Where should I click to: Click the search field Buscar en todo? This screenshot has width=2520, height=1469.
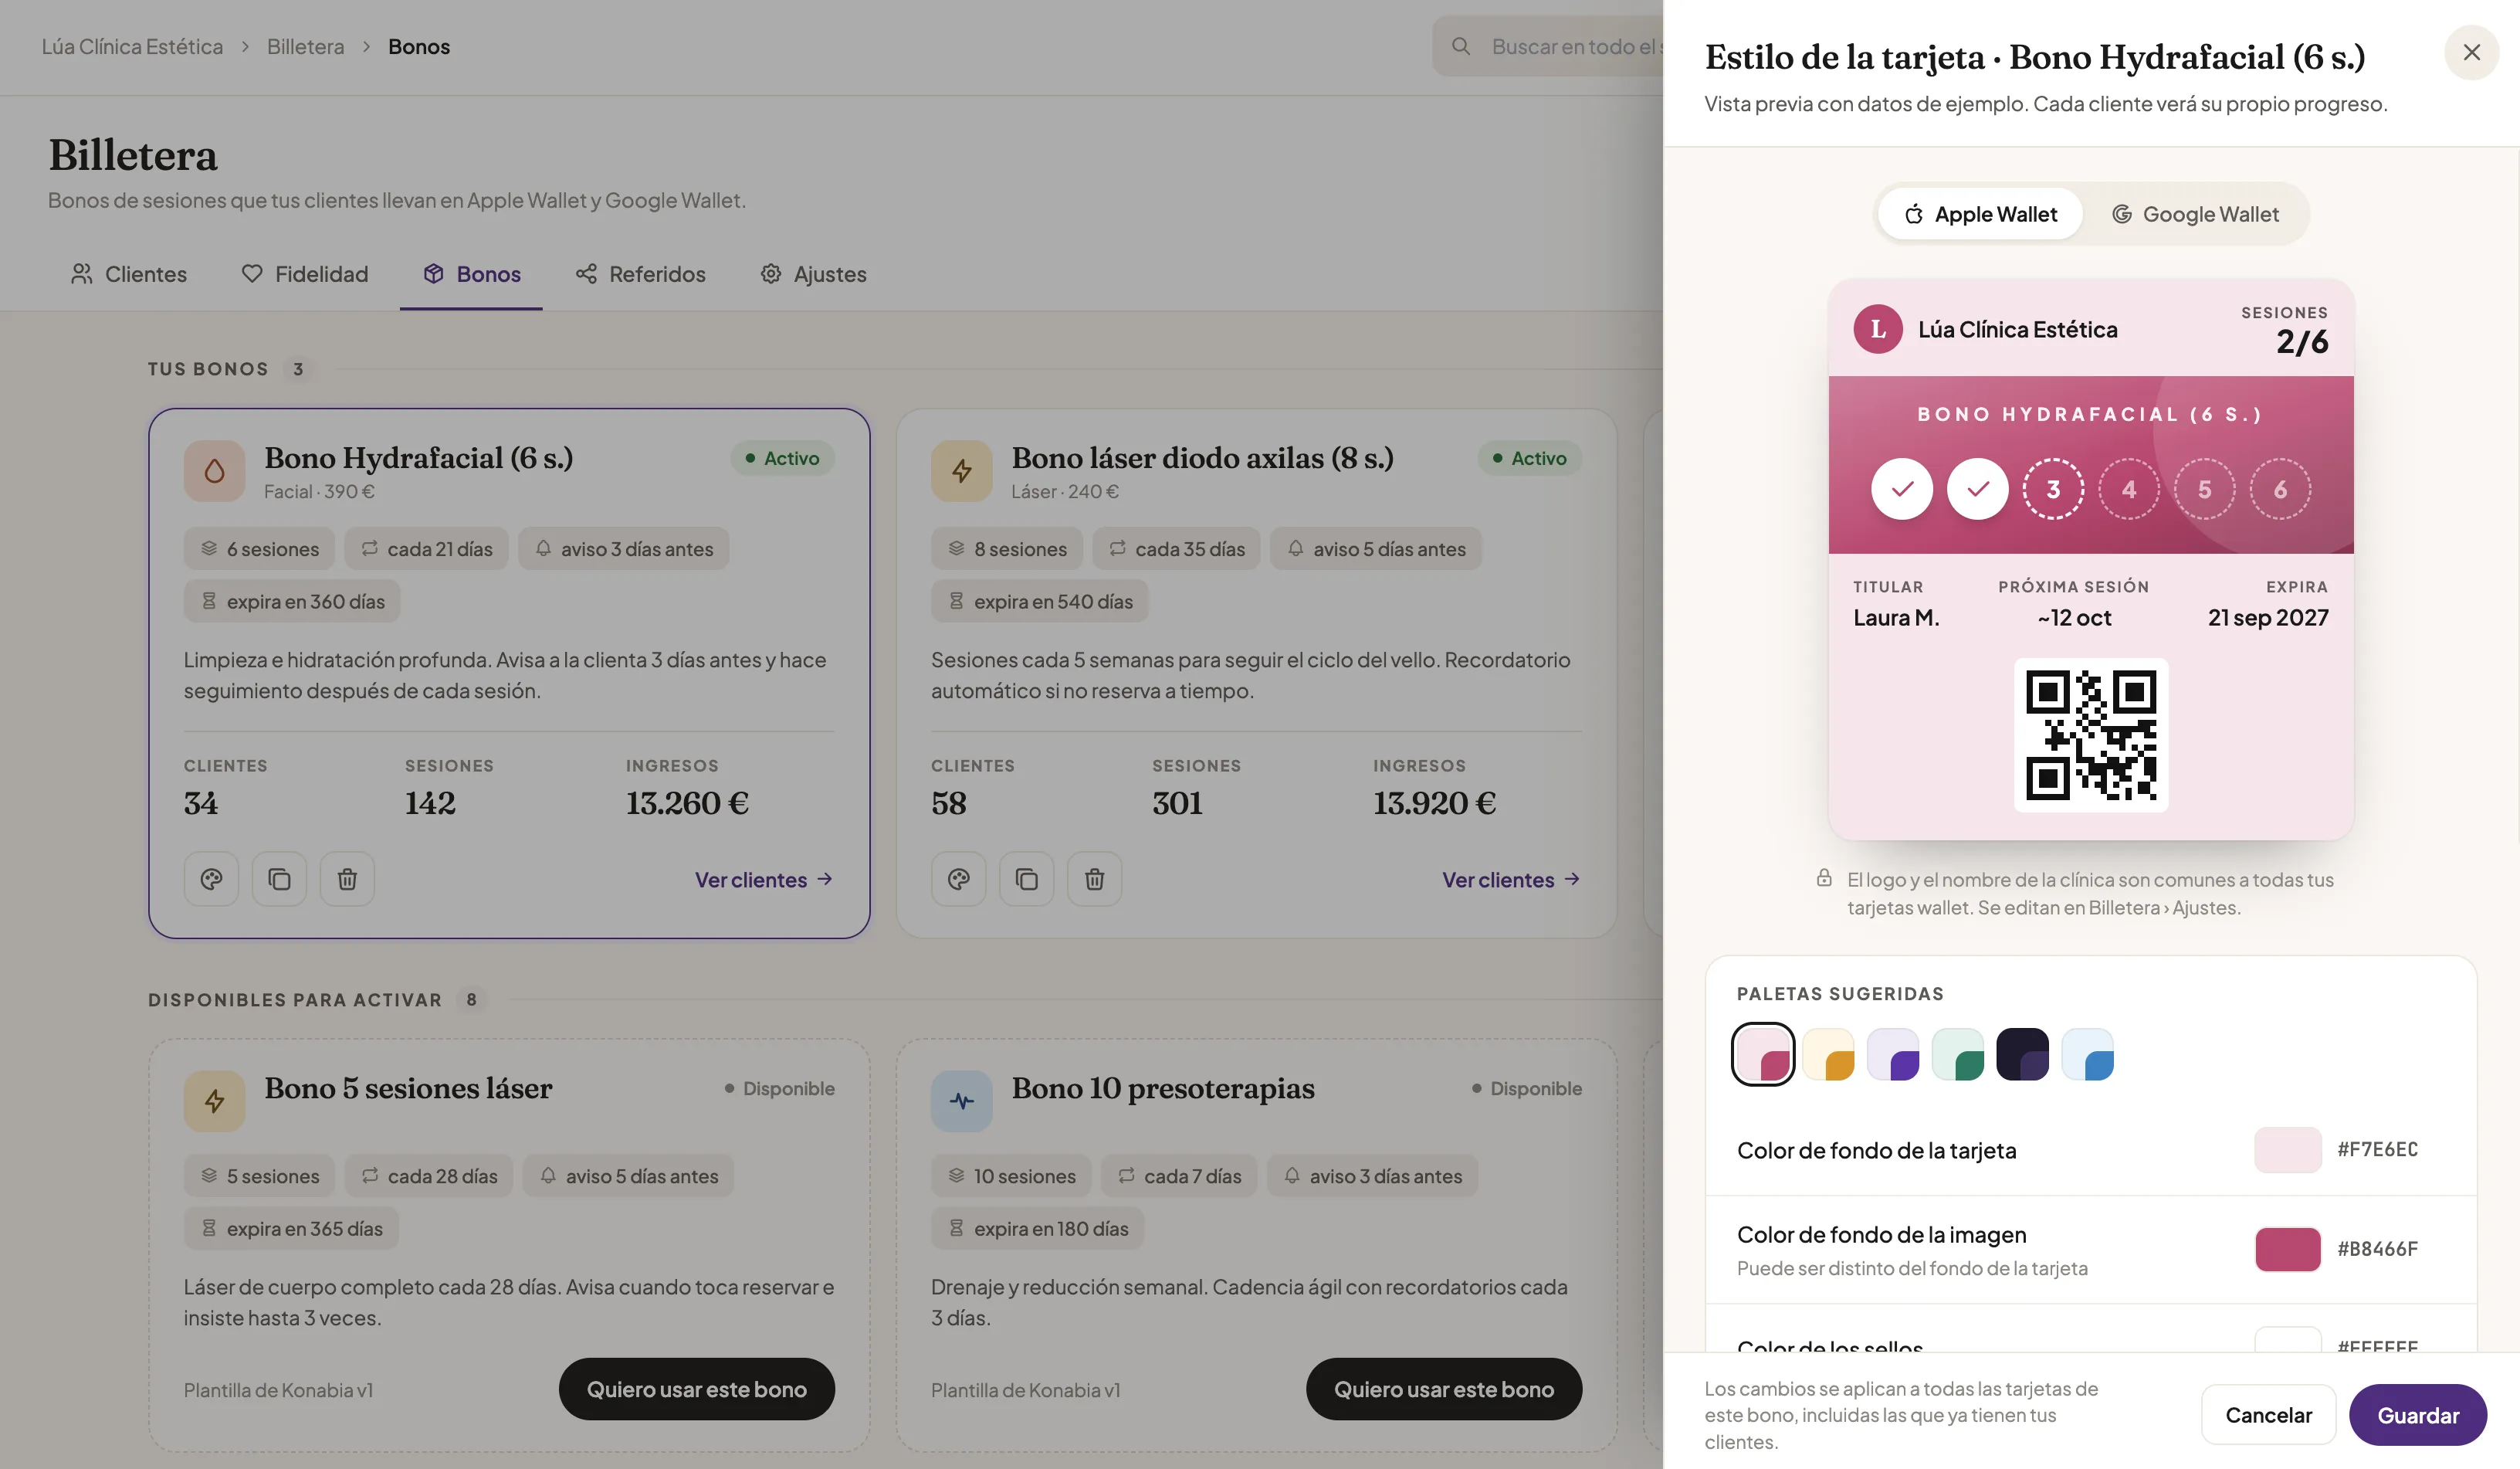coord(1548,46)
